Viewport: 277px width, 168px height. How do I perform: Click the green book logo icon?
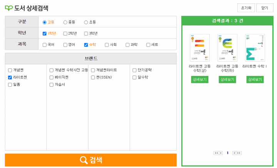8,8
